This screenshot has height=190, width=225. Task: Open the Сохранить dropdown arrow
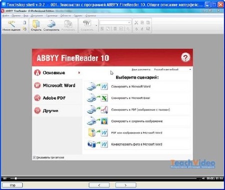point(96,25)
